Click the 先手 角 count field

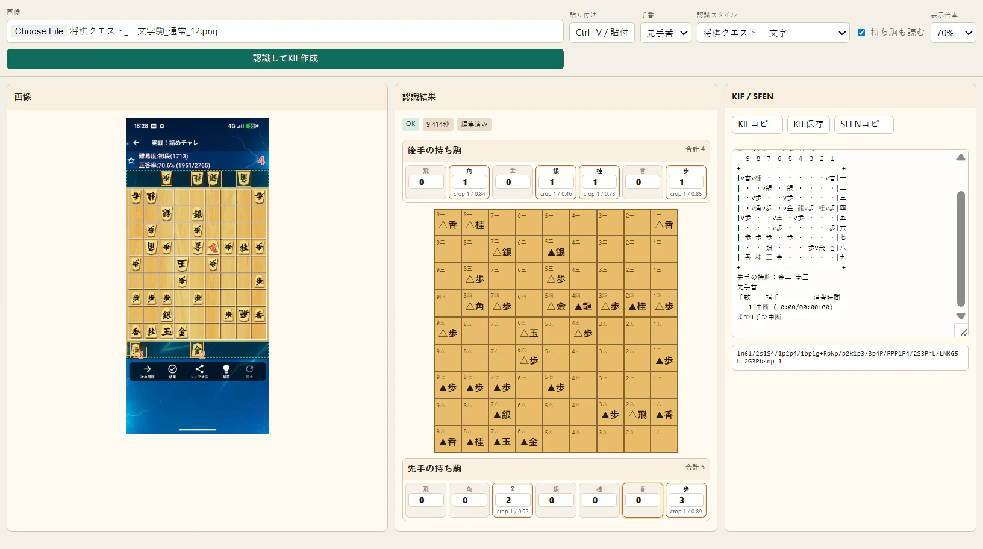(469, 500)
